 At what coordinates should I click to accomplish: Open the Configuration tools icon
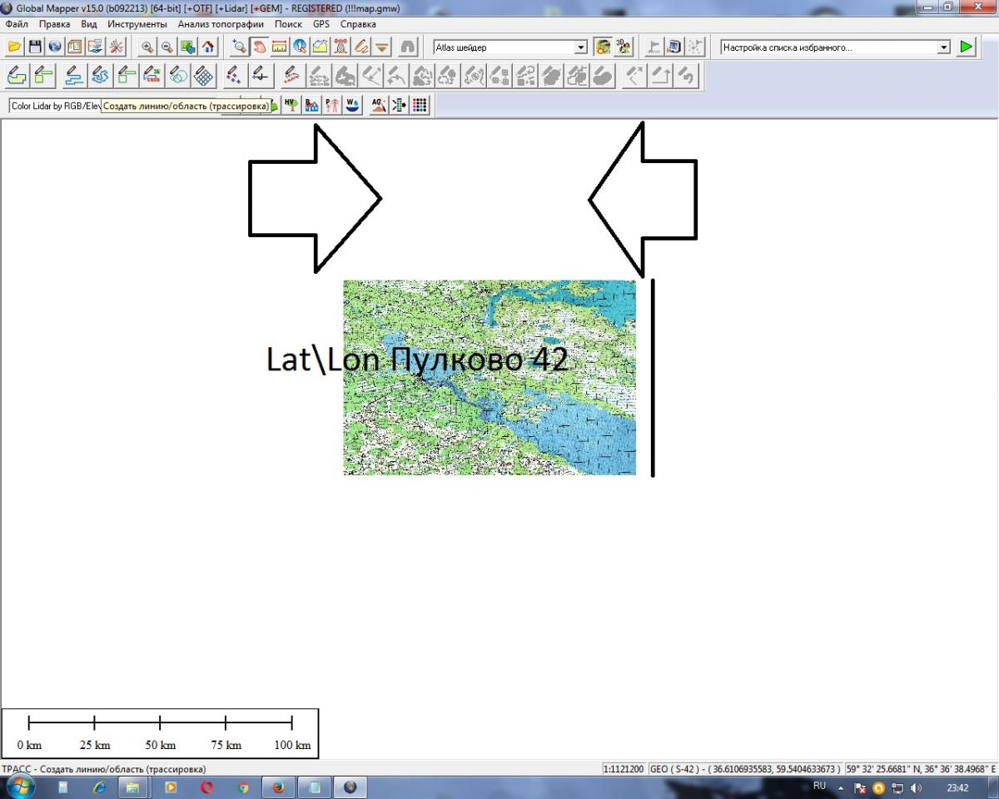[x=116, y=47]
